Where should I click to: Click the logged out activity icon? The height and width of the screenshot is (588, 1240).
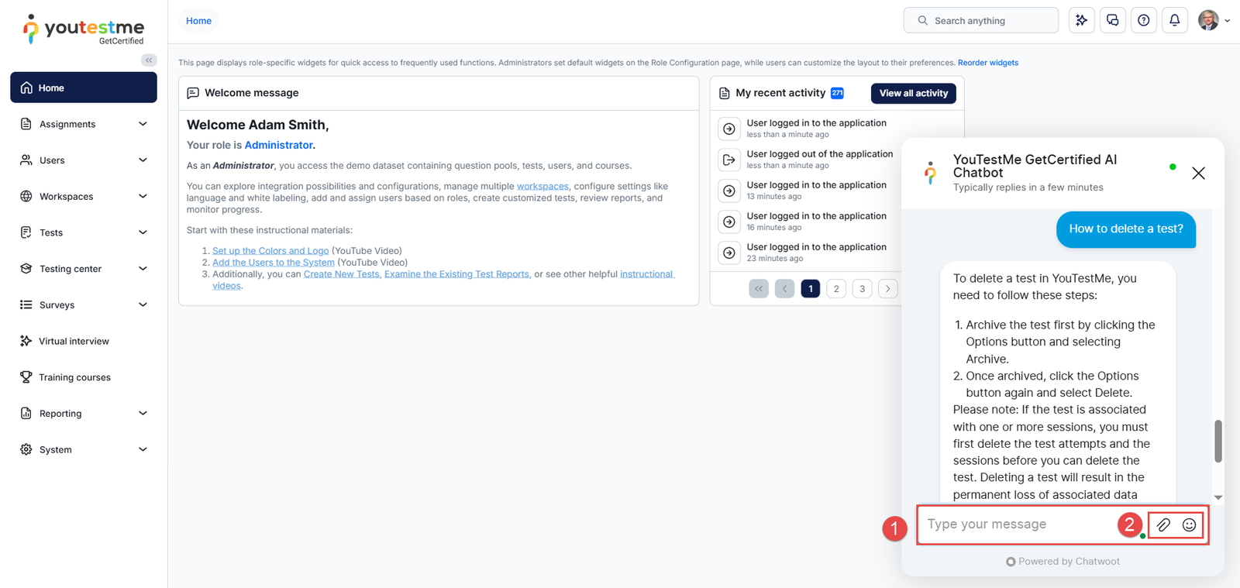[x=729, y=160]
